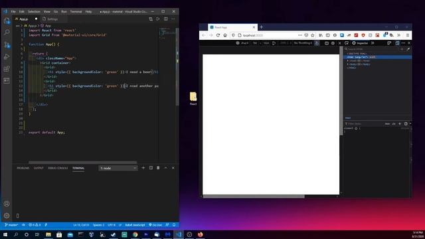The height and width of the screenshot is (239, 425).
Task: Select the Inspector tab in DevTools
Action: (x=360, y=43)
